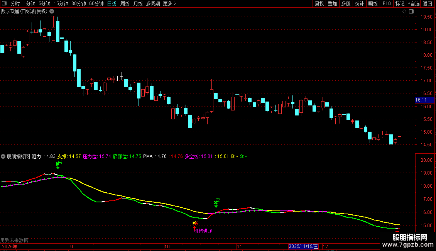This screenshot has height=251, width=436.
Task: Click the red buy arrow above 机构进场
Action: [194, 227]
